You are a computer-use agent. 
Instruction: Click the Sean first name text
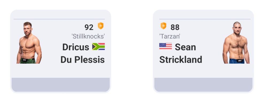click(185, 47)
